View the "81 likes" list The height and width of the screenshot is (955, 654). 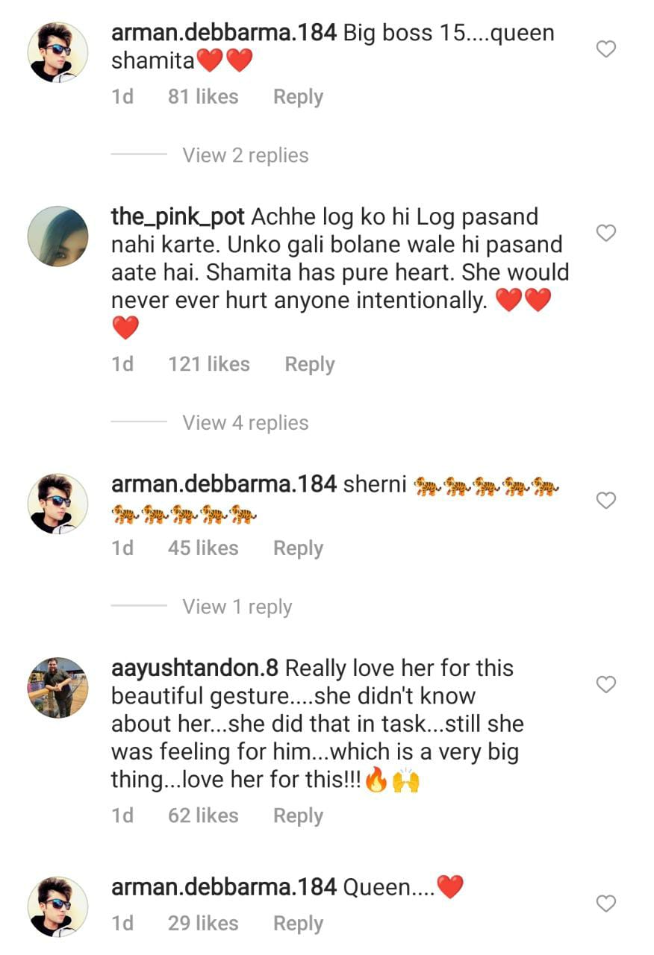coord(202,97)
